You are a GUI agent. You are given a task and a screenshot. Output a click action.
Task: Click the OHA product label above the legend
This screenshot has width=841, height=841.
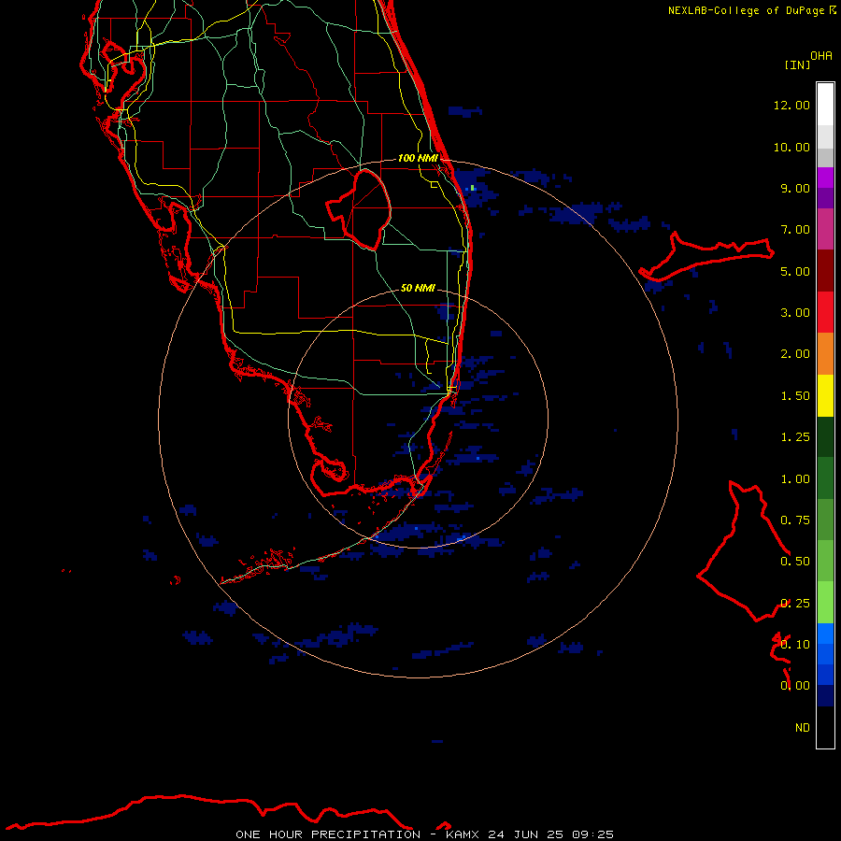(x=821, y=56)
